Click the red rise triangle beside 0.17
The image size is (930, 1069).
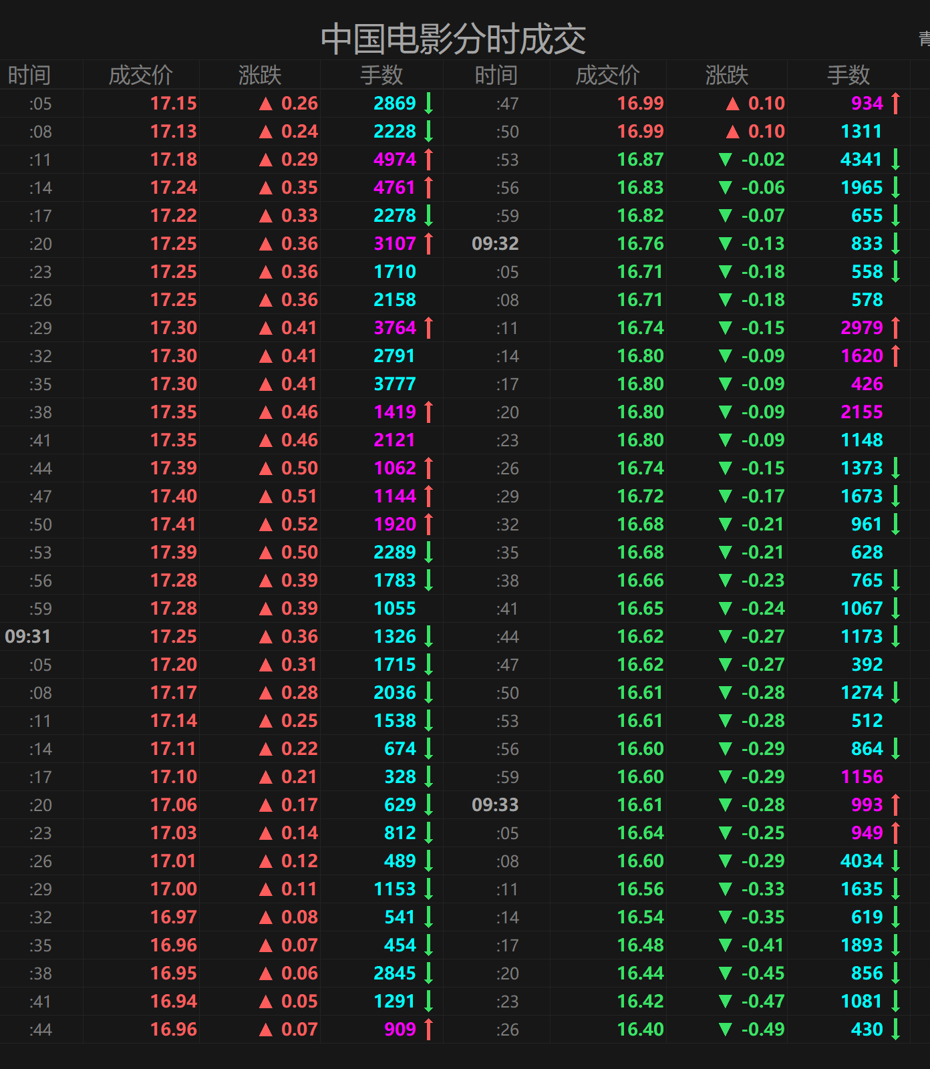pos(266,805)
